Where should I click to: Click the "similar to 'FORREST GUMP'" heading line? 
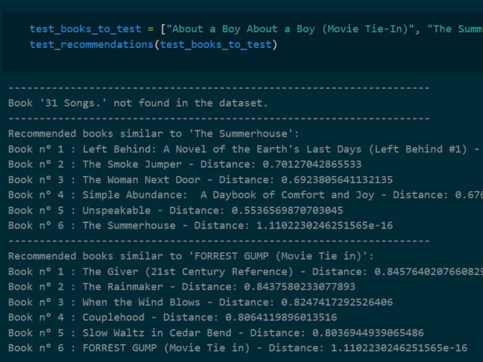[191, 256]
